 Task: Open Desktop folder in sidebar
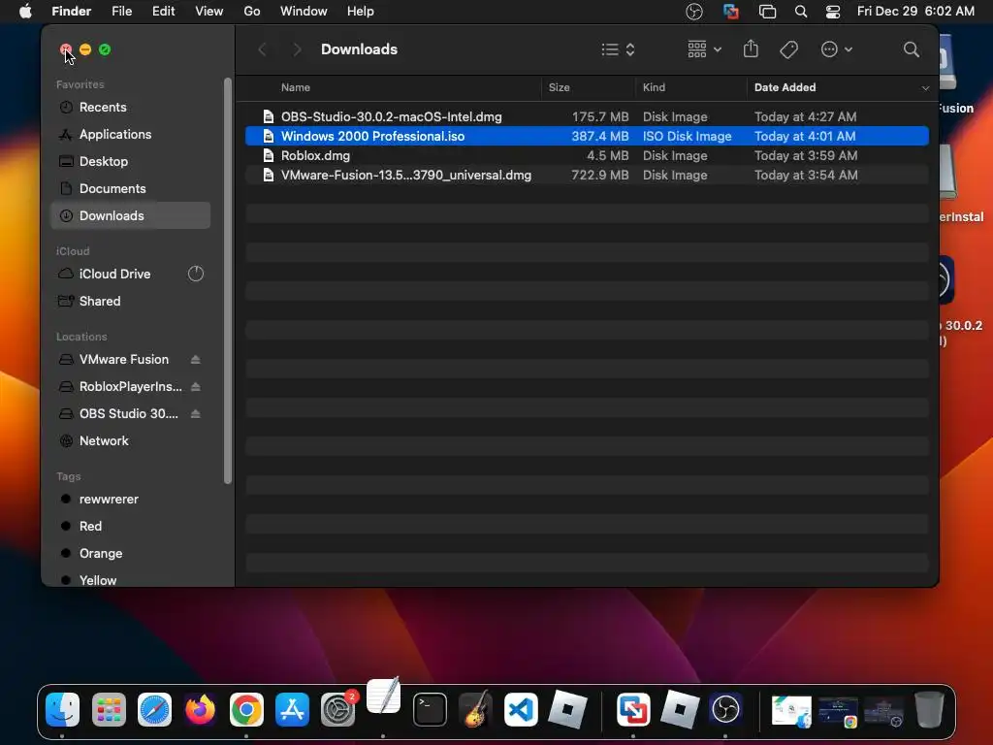(130, 162)
